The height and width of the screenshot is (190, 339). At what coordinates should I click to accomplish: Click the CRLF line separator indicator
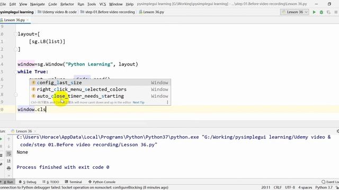click(278, 188)
